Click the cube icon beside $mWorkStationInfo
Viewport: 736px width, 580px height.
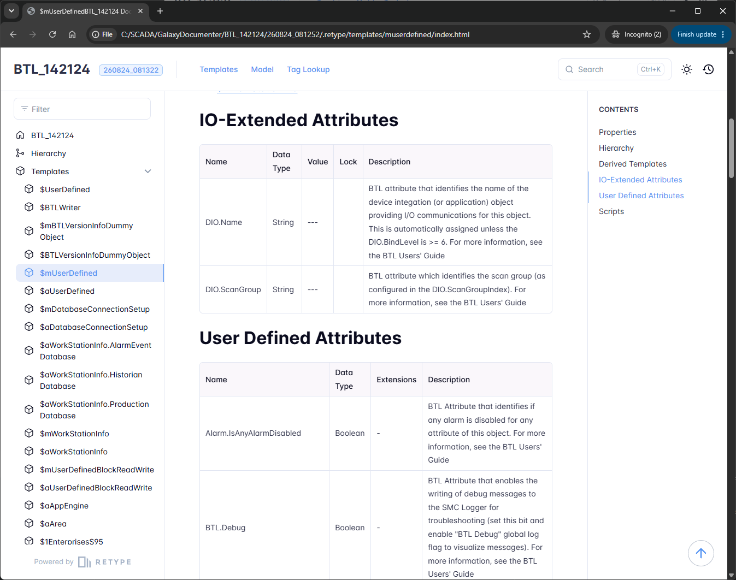click(29, 433)
